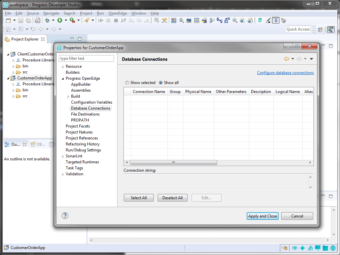Viewport: 340px width, 255px height.
Task: Click the green Run button in toolbar
Action: 60,20
